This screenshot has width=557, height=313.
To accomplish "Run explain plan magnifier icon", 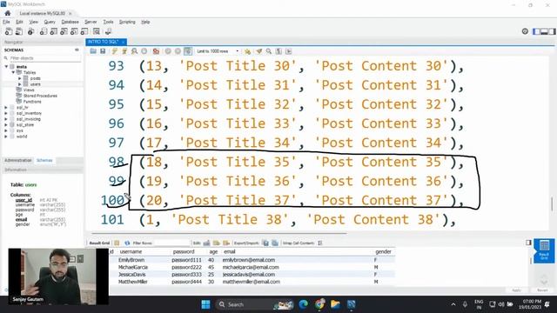I will [x=134, y=51].
